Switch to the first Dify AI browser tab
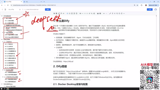Screen dimensions: 160x90 point(13,2)
